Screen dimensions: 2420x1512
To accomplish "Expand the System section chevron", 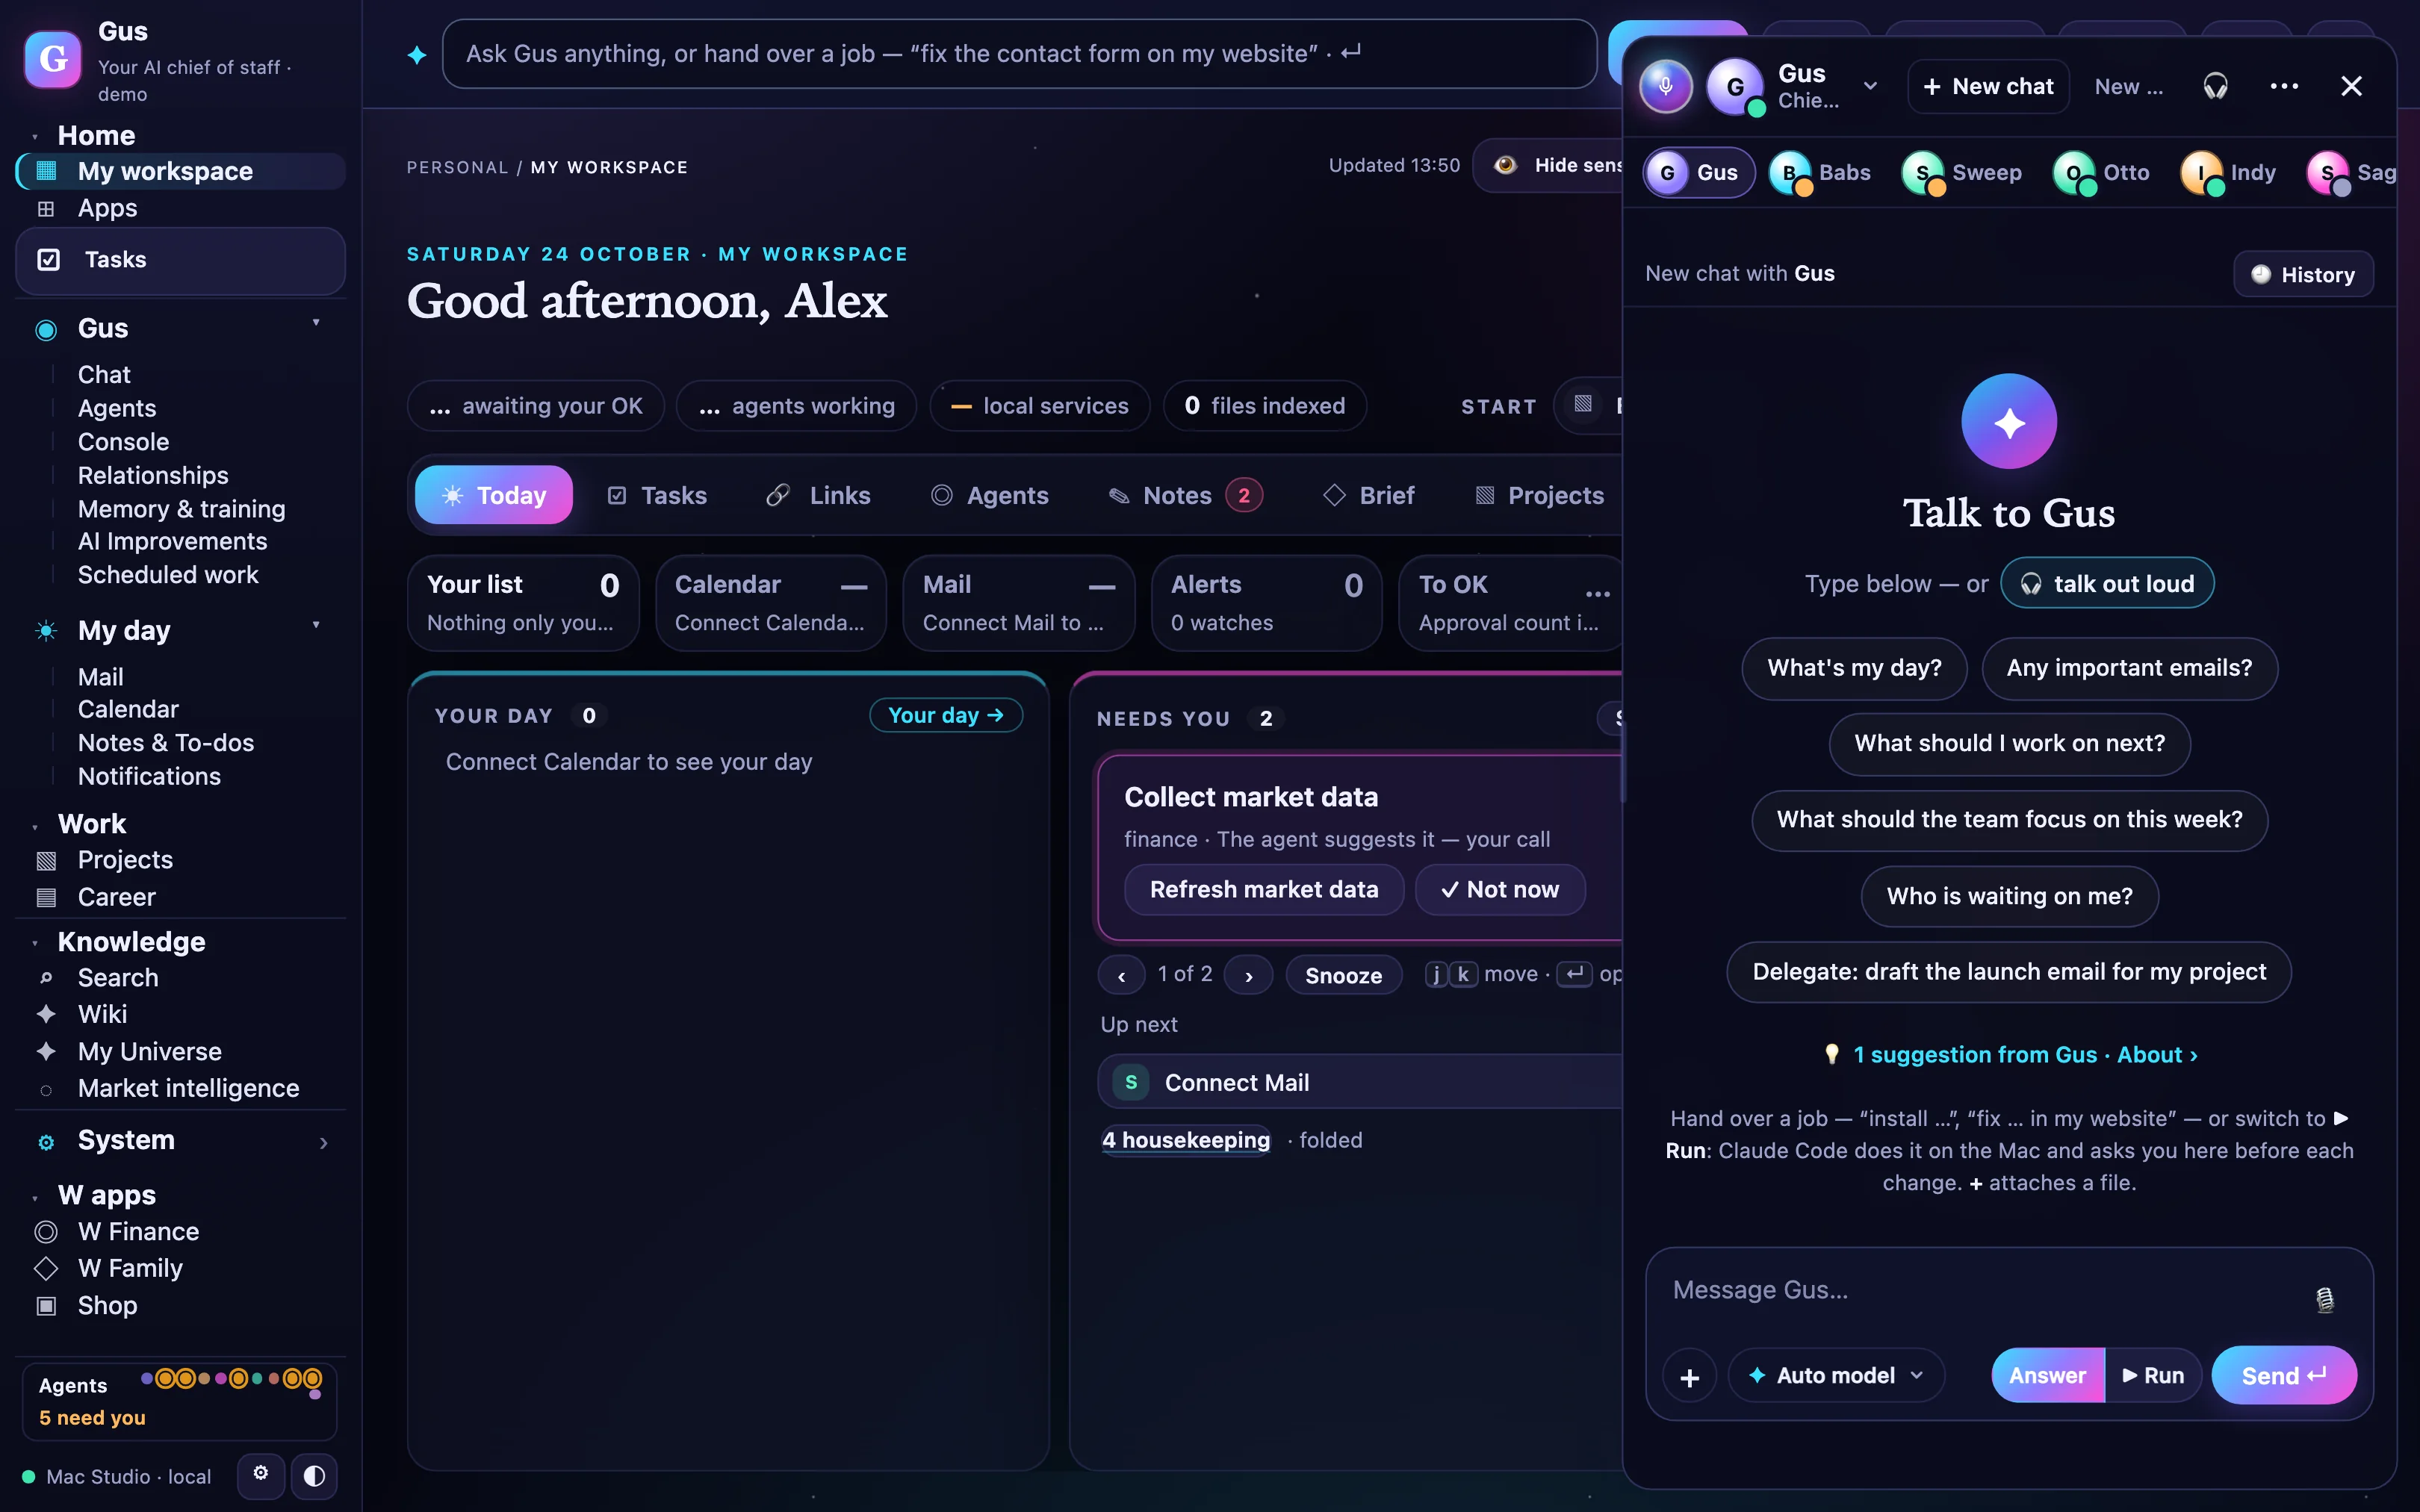I will (x=323, y=1143).
